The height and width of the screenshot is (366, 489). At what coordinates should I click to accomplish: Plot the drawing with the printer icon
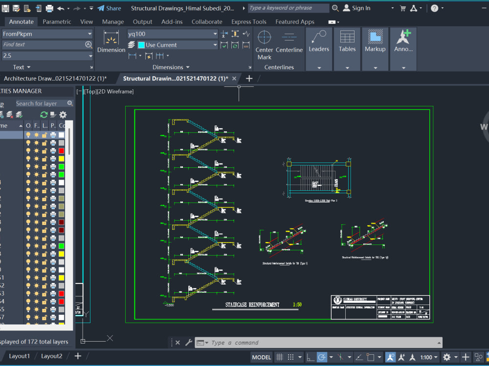point(49,8)
